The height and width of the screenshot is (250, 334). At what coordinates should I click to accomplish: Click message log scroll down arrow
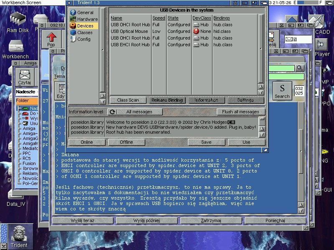[262, 135]
